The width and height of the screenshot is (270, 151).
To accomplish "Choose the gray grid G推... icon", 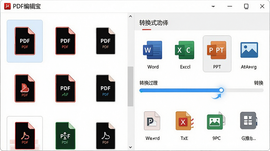I will [x=248, y=121].
